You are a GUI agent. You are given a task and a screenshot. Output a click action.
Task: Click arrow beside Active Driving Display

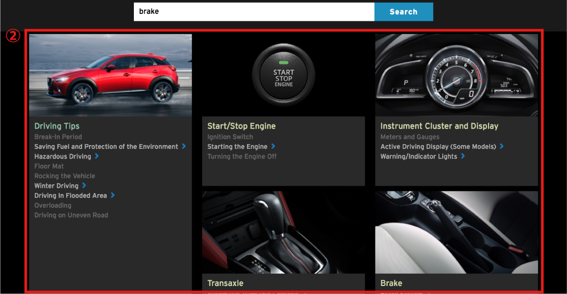click(x=502, y=146)
